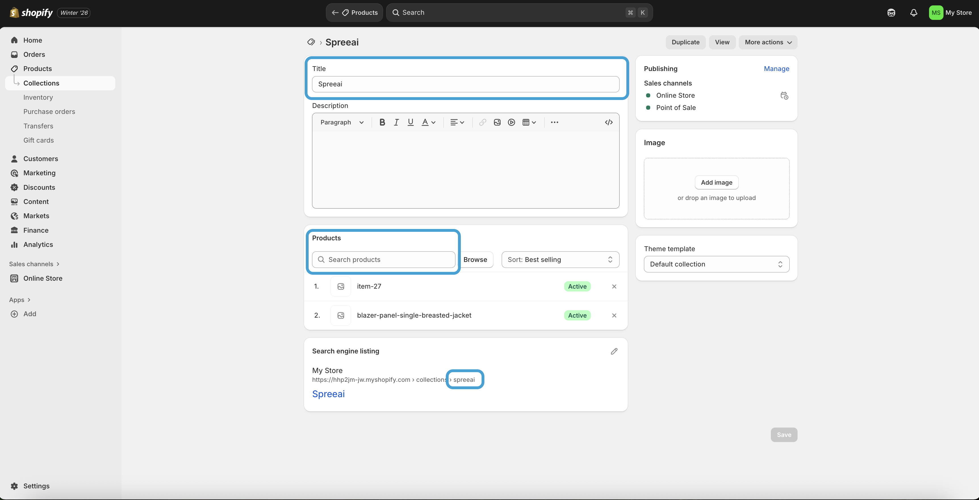This screenshot has height=500, width=979.
Task: Open the Sort: Best selling dropdown
Action: tap(560, 259)
